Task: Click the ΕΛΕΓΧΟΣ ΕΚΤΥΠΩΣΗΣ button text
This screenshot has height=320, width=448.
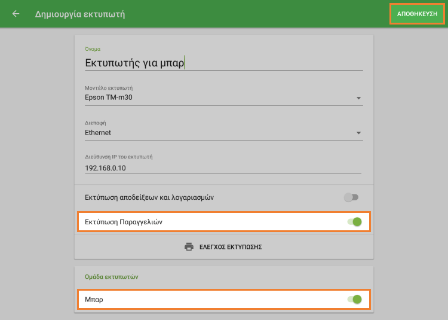Action: coord(231,246)
